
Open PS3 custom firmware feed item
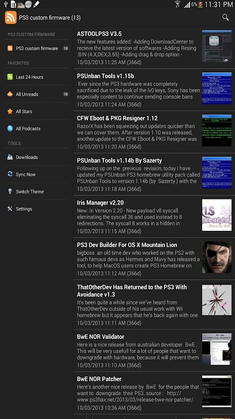click(x=37, y=48)
